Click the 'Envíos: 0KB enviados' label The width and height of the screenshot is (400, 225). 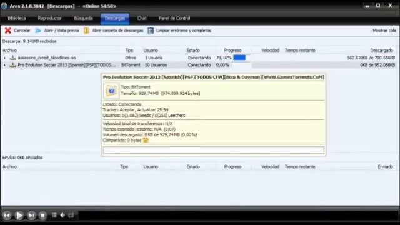22,157
